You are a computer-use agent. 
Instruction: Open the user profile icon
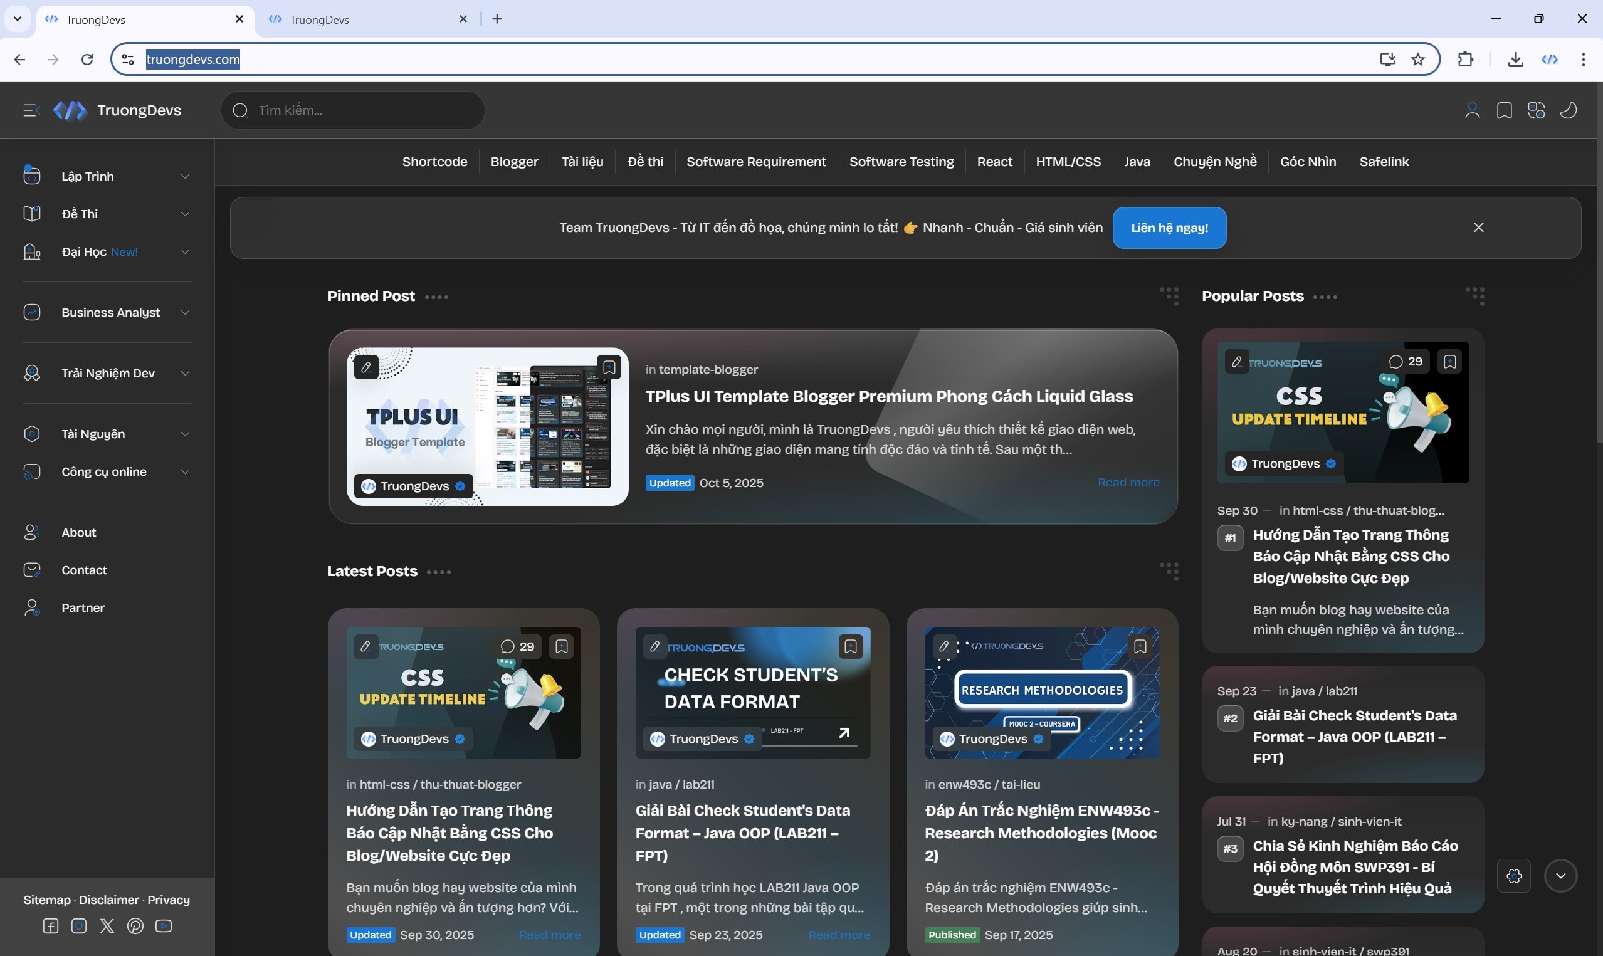pyautogui.click(x=1471, y=110)
